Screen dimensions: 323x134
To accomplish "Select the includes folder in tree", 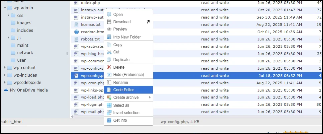I will [25, 30].
